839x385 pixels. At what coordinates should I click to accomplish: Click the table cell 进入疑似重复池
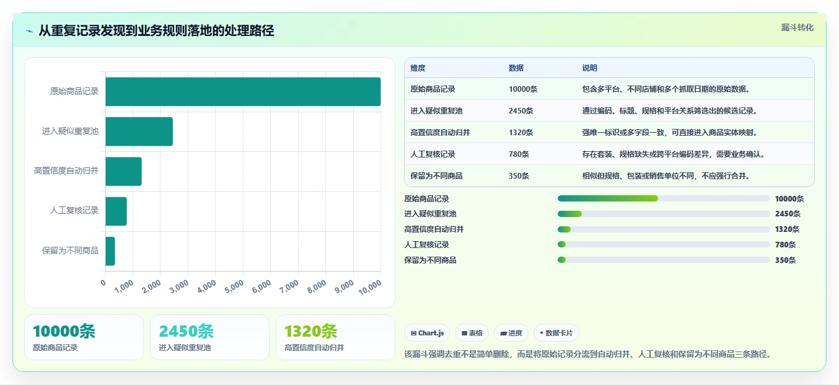436,111
